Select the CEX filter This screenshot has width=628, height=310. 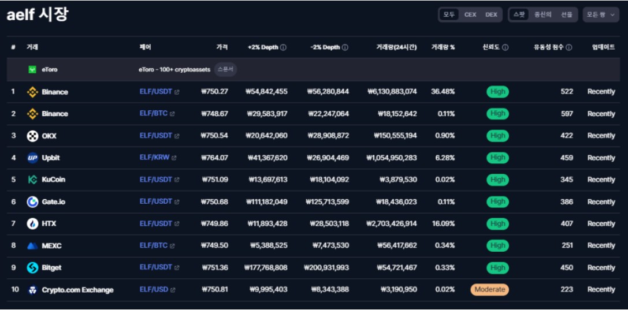[470, 15]
